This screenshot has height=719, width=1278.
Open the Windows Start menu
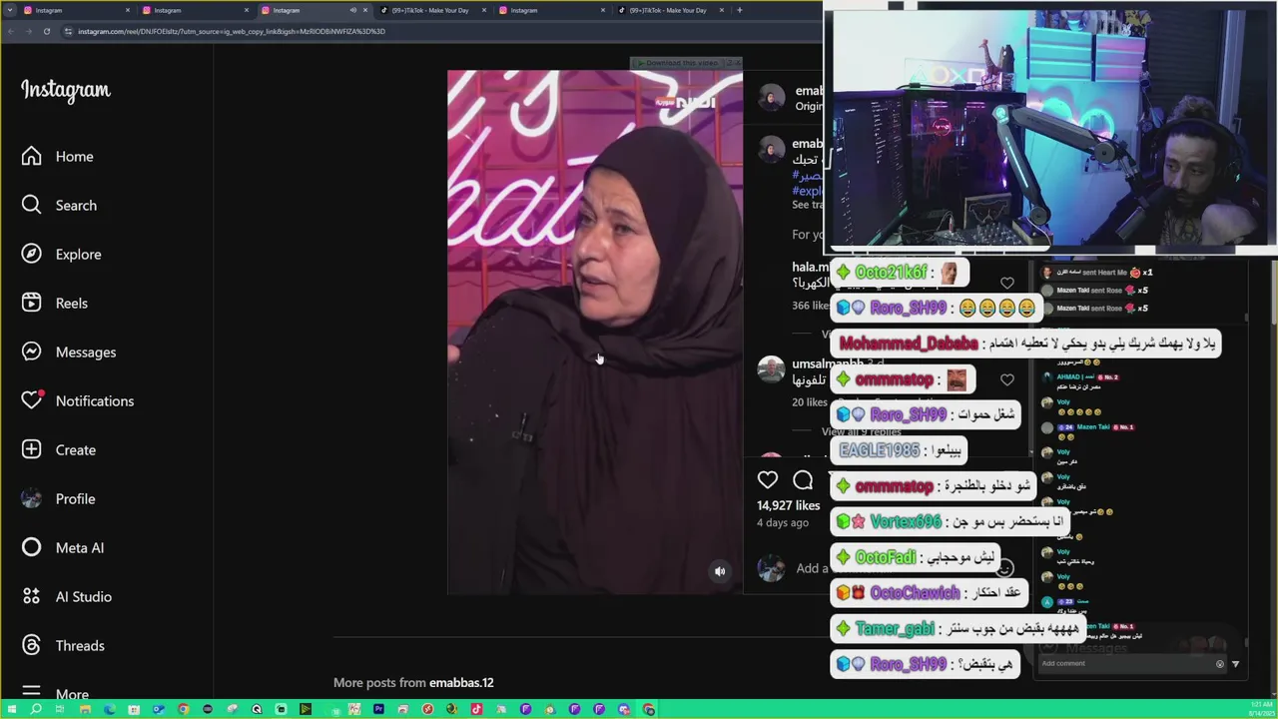[12, 709]
